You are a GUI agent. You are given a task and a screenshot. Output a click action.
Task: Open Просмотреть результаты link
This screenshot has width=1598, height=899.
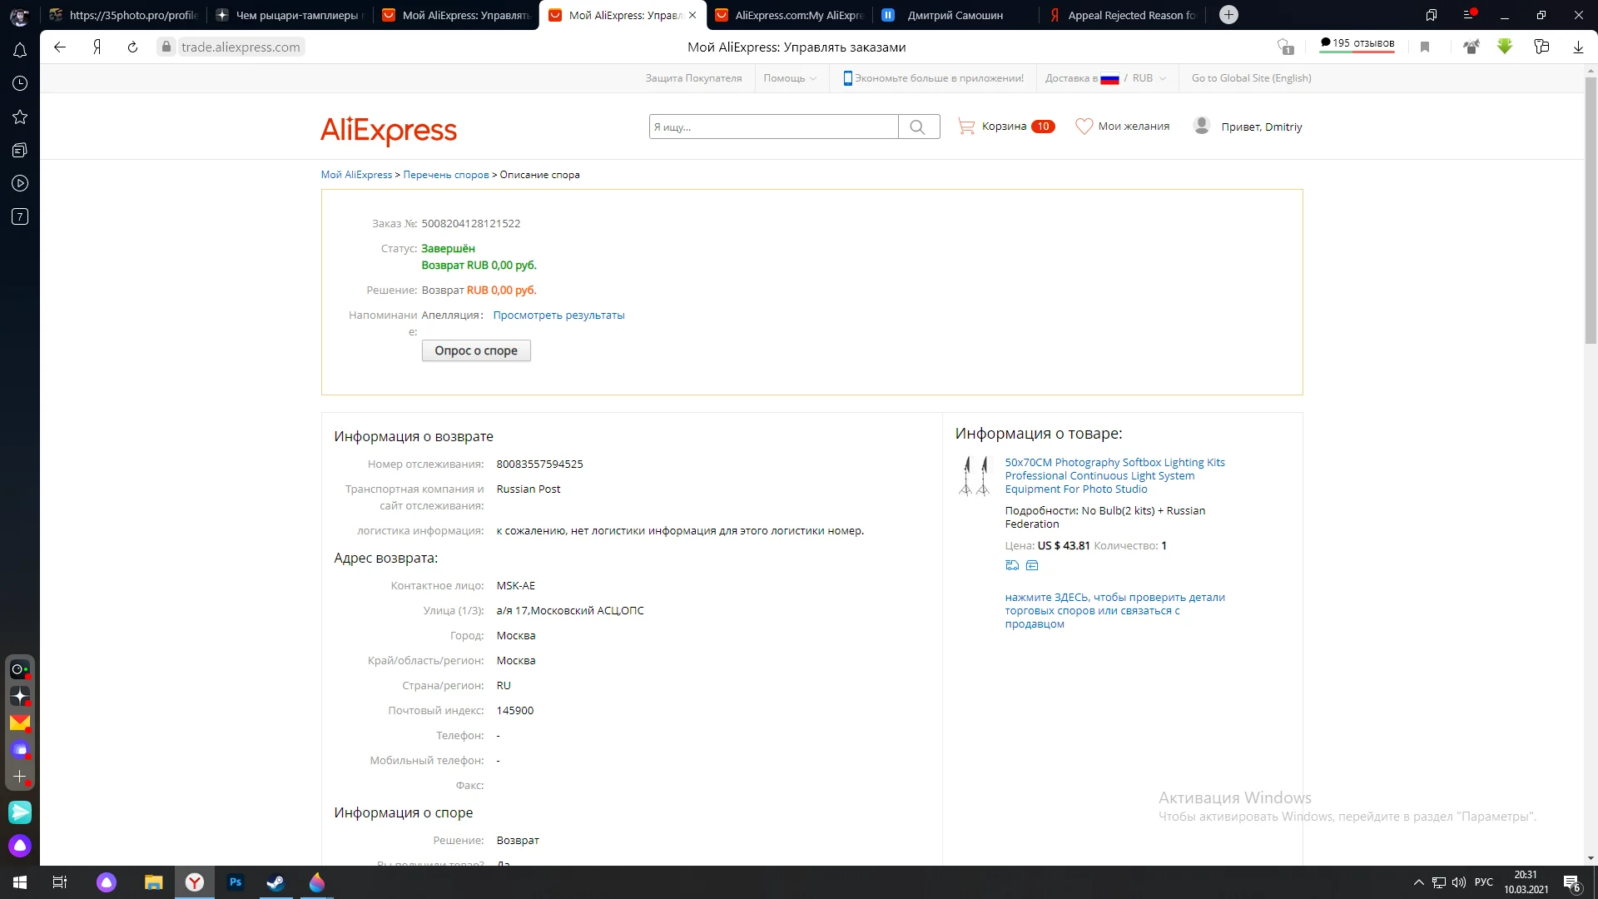(558, 315)
